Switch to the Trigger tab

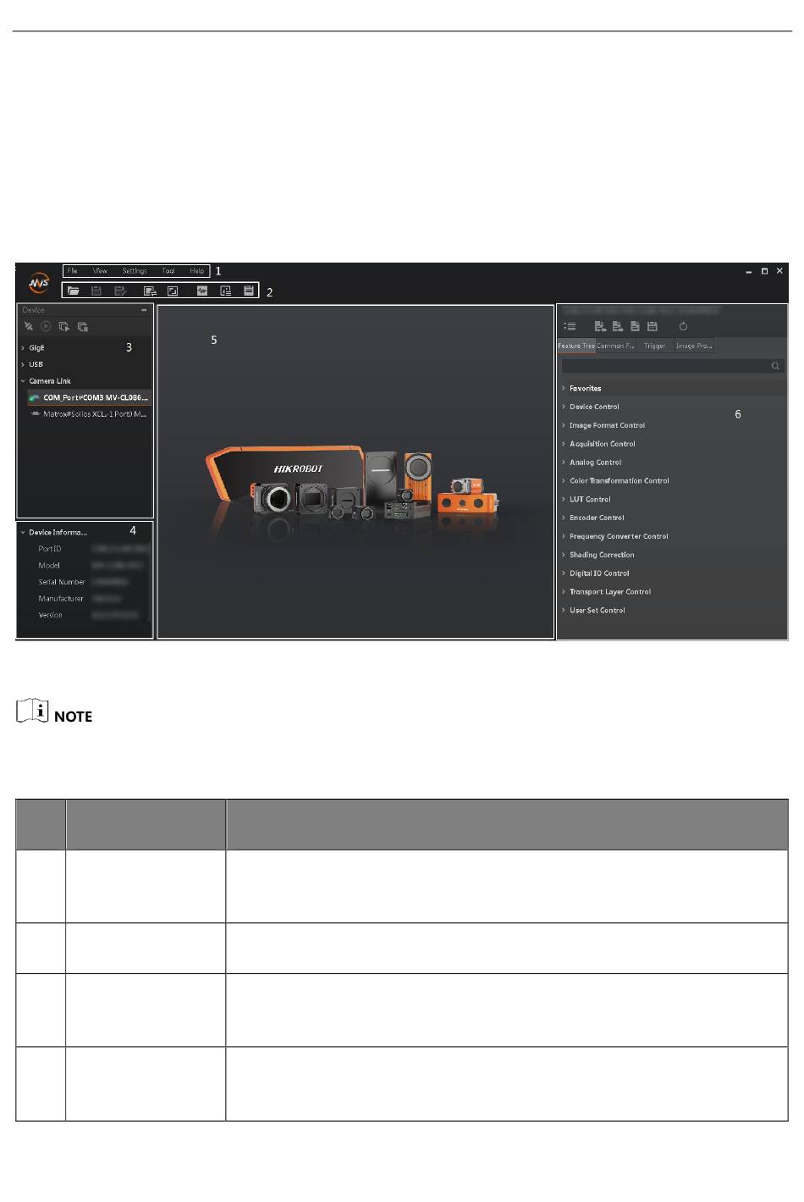655,346
